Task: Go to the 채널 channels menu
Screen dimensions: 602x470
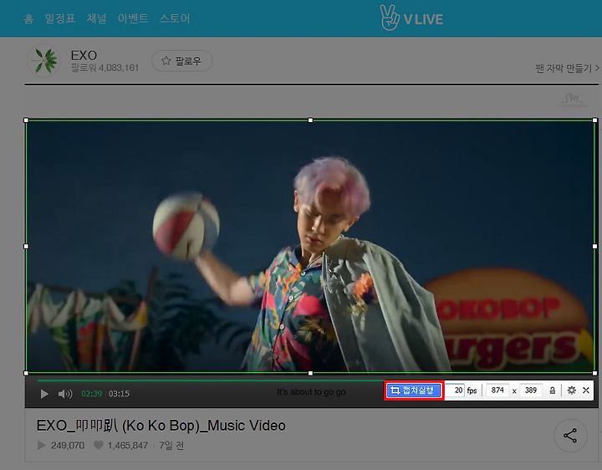Action: coord(96,18)
